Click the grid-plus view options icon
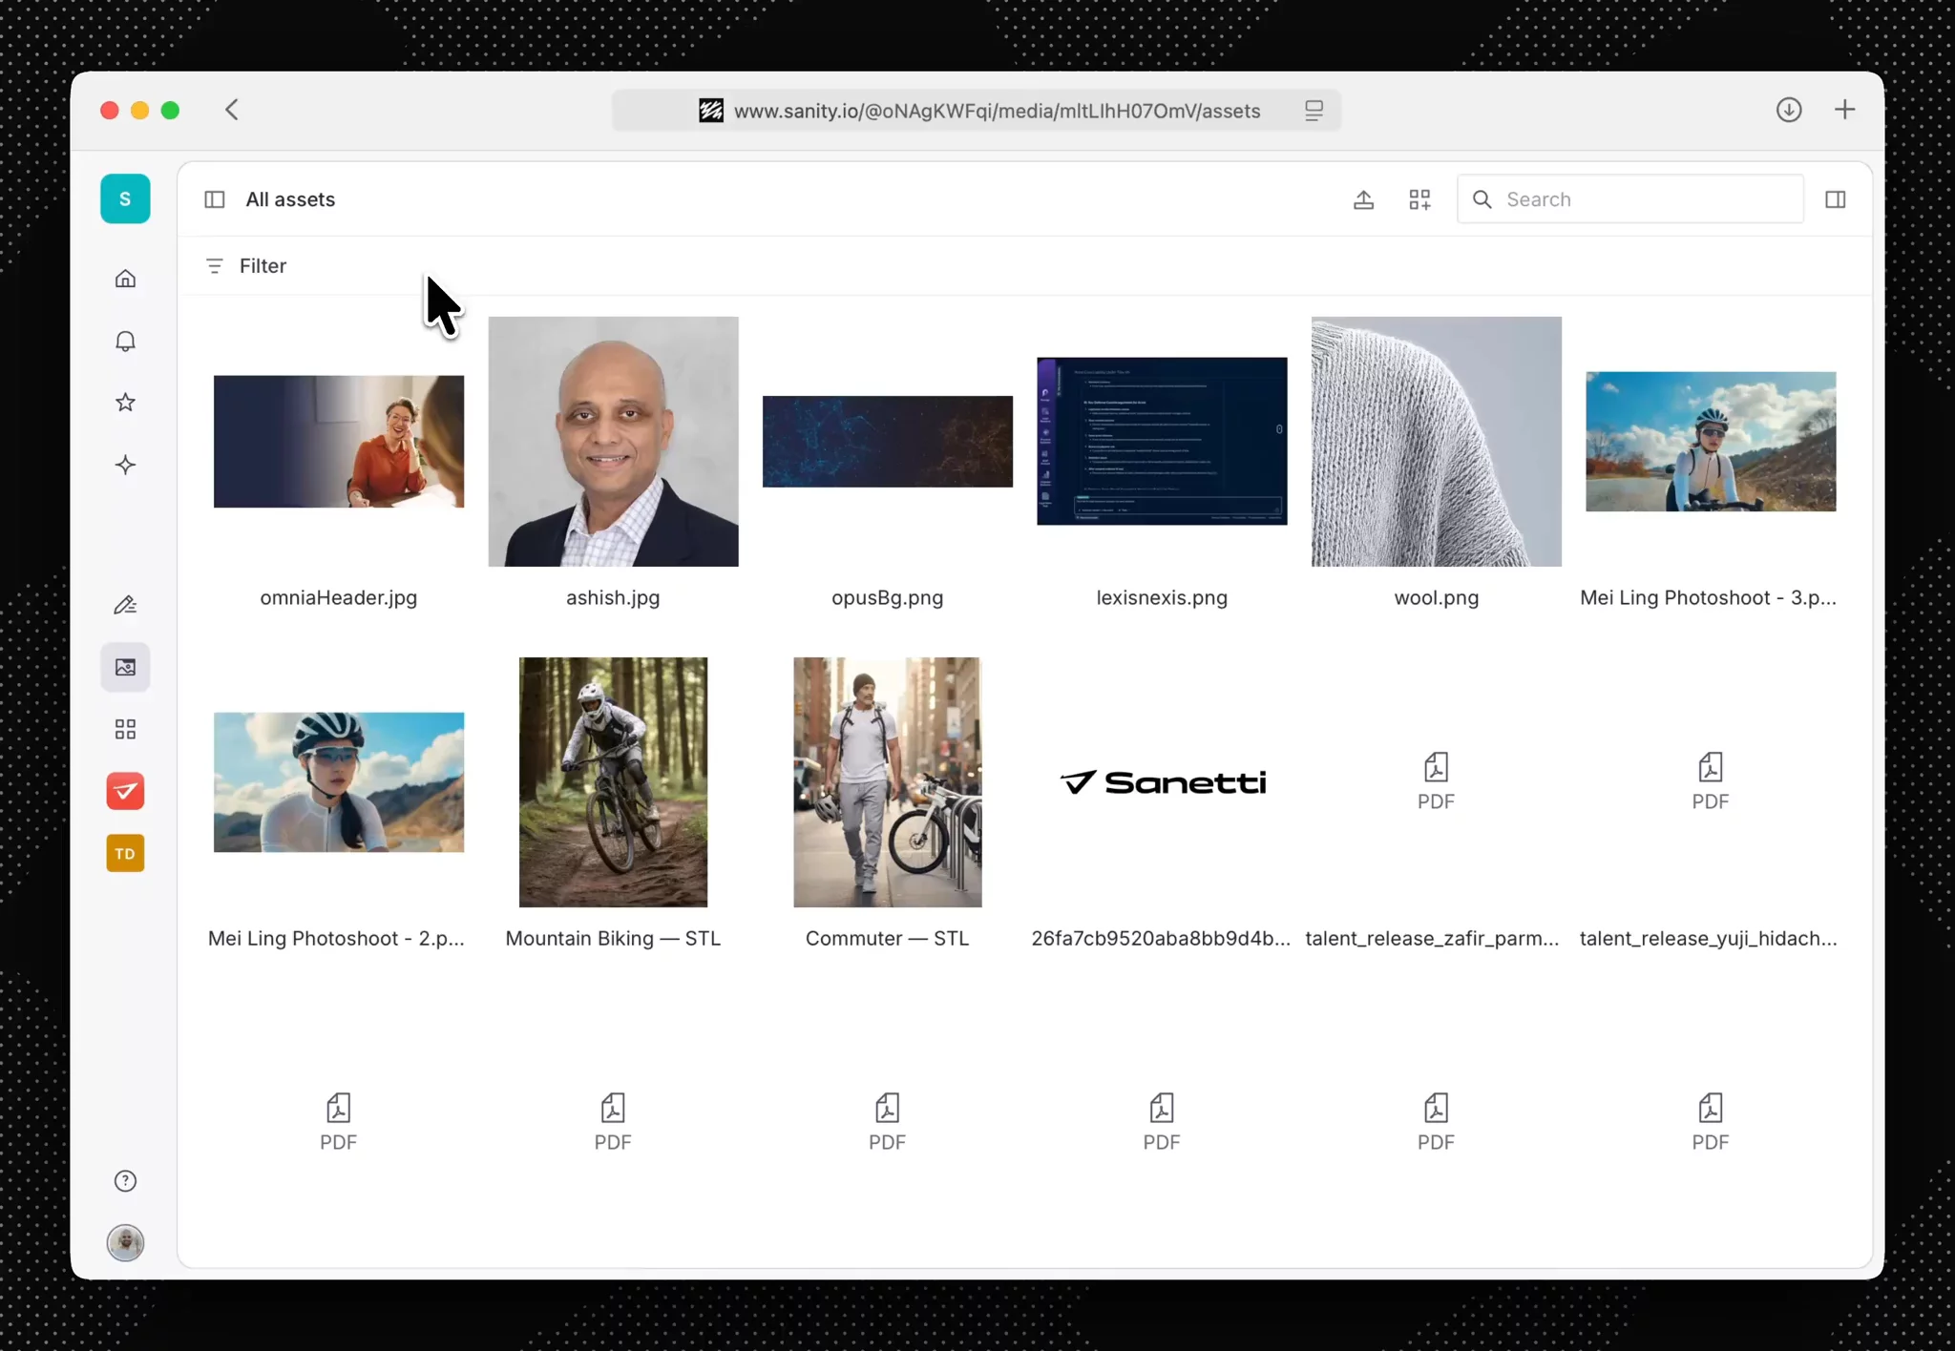 pyautogui.click(x=1419, y=199)
